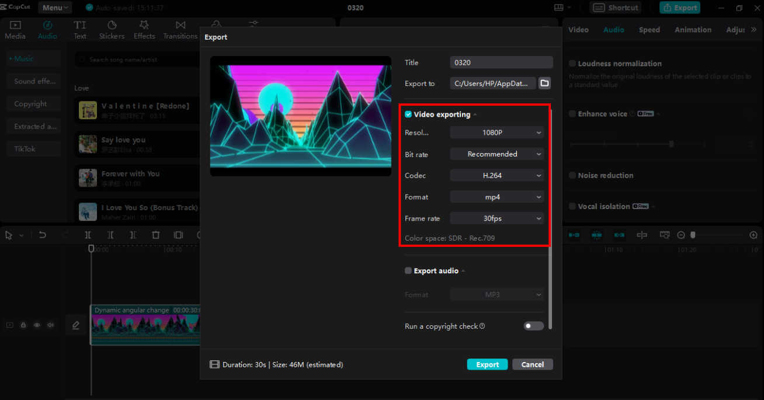Mute the main track speaker icon
Image resolution: width=764 pixels, height=400 pixels.
point(50,325)
